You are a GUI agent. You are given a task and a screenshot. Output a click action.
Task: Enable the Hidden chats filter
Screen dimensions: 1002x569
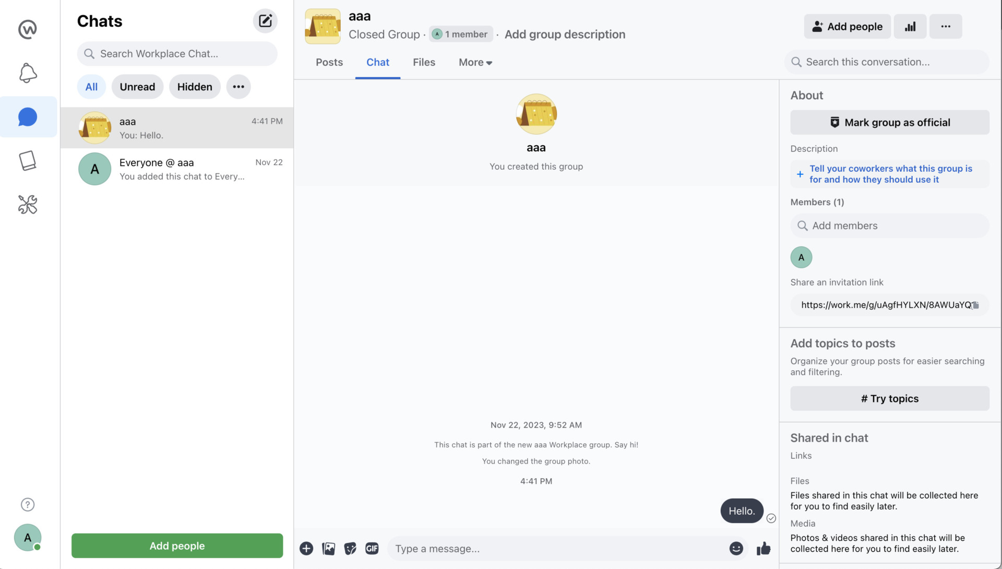(x=194, y=87)
